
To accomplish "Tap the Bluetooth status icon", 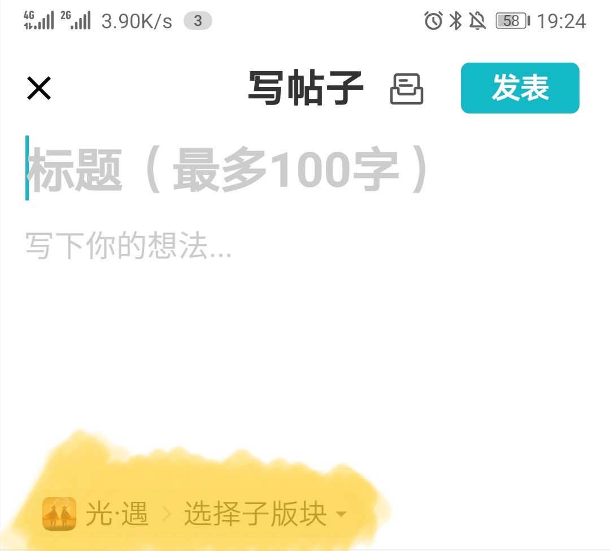I will coord(456,21).
